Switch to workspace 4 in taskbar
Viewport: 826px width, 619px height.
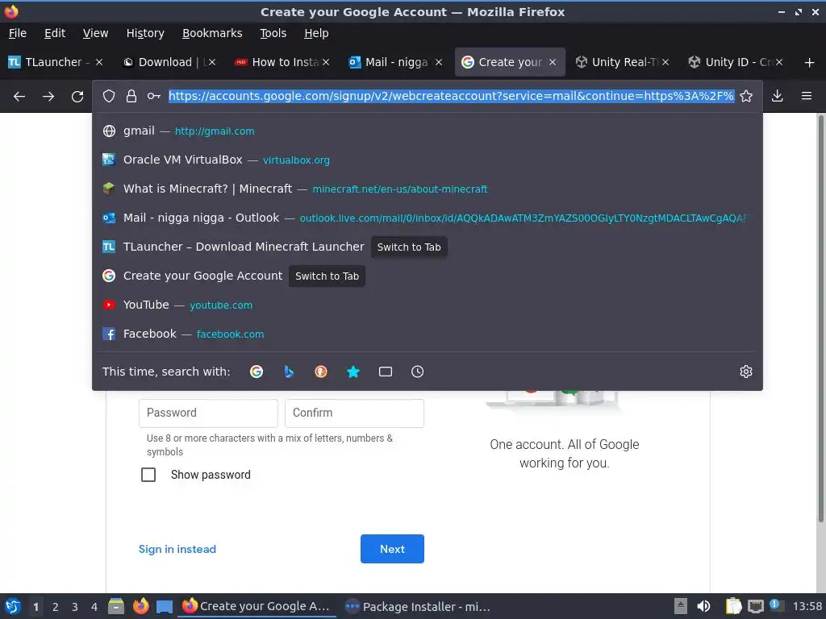94,607
